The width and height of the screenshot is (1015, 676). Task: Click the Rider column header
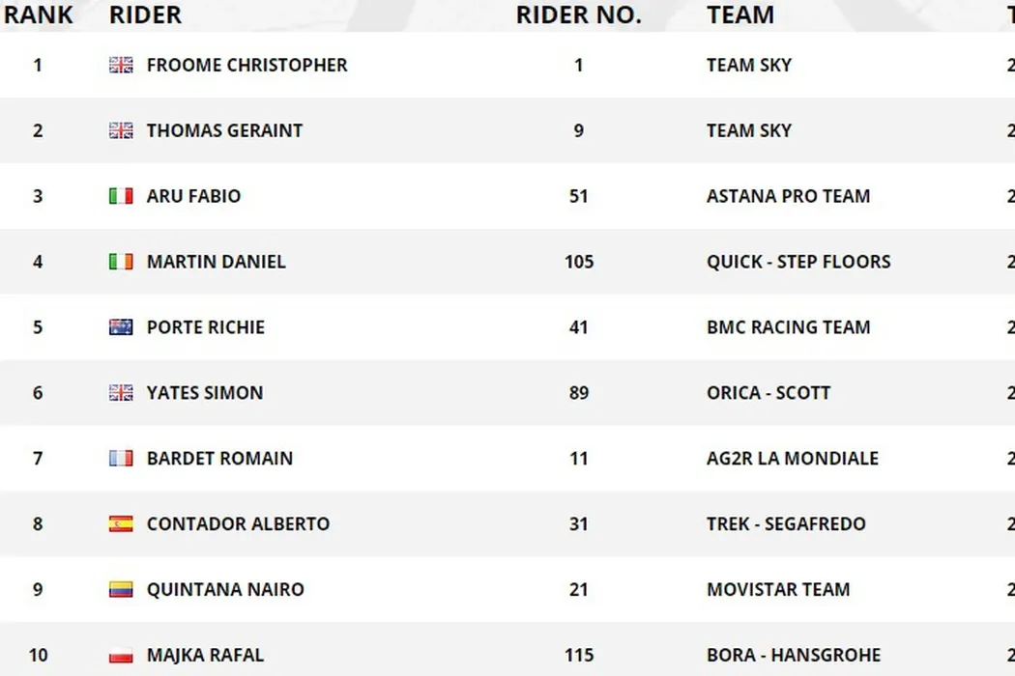[x=145, y=15]
